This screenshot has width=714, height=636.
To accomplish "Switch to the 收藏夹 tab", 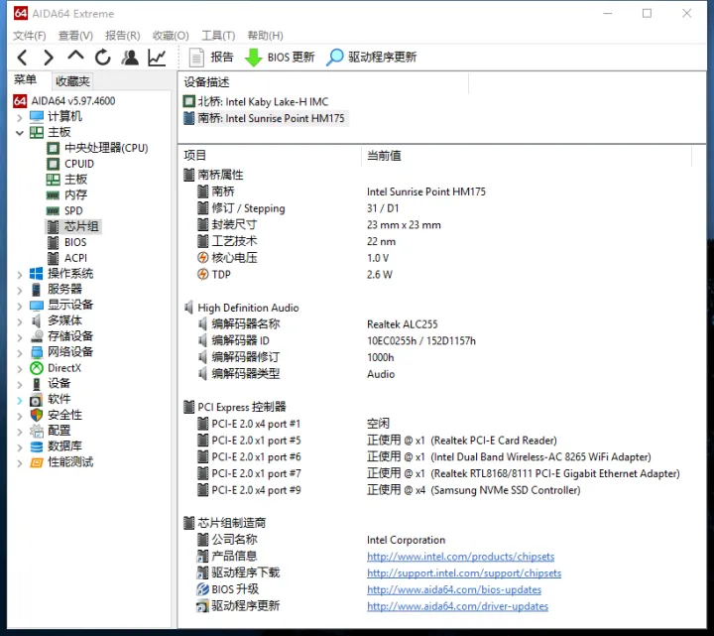I will pos(72,81).
